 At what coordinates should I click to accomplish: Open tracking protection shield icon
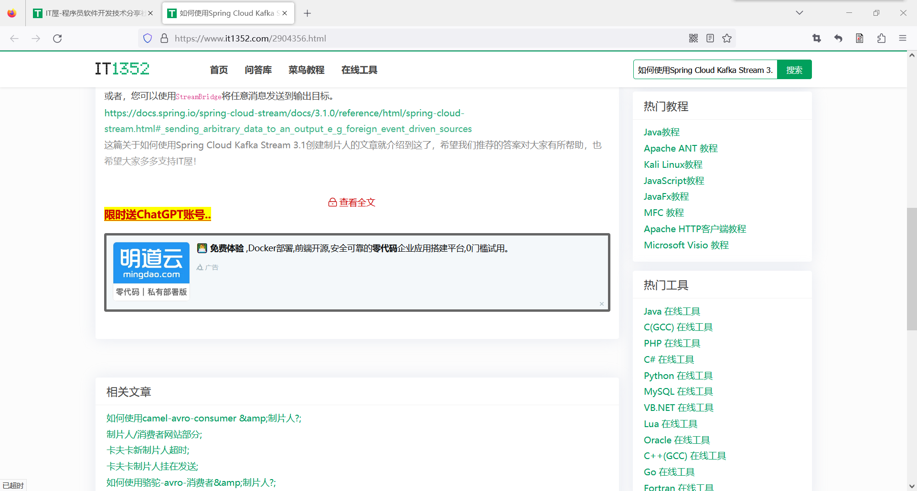coord(148,38)
